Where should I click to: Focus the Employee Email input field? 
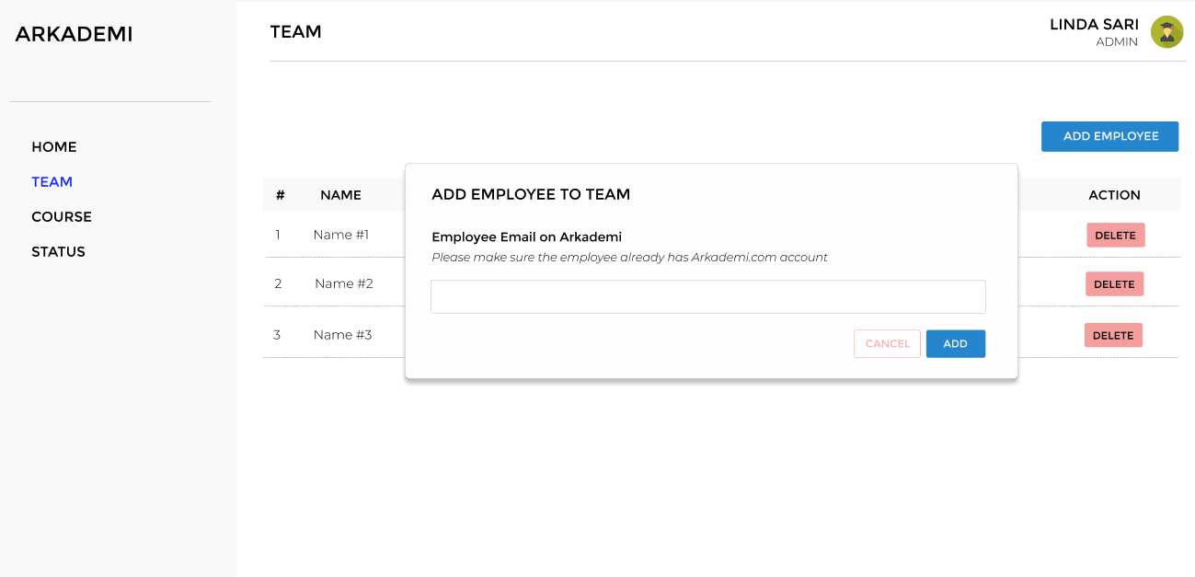[707, 297]
